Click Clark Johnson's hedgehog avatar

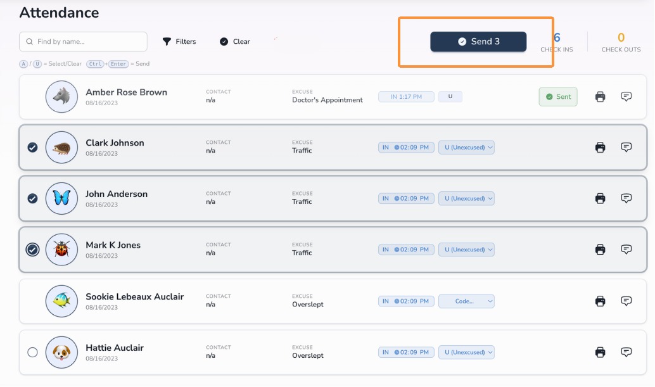61,148
